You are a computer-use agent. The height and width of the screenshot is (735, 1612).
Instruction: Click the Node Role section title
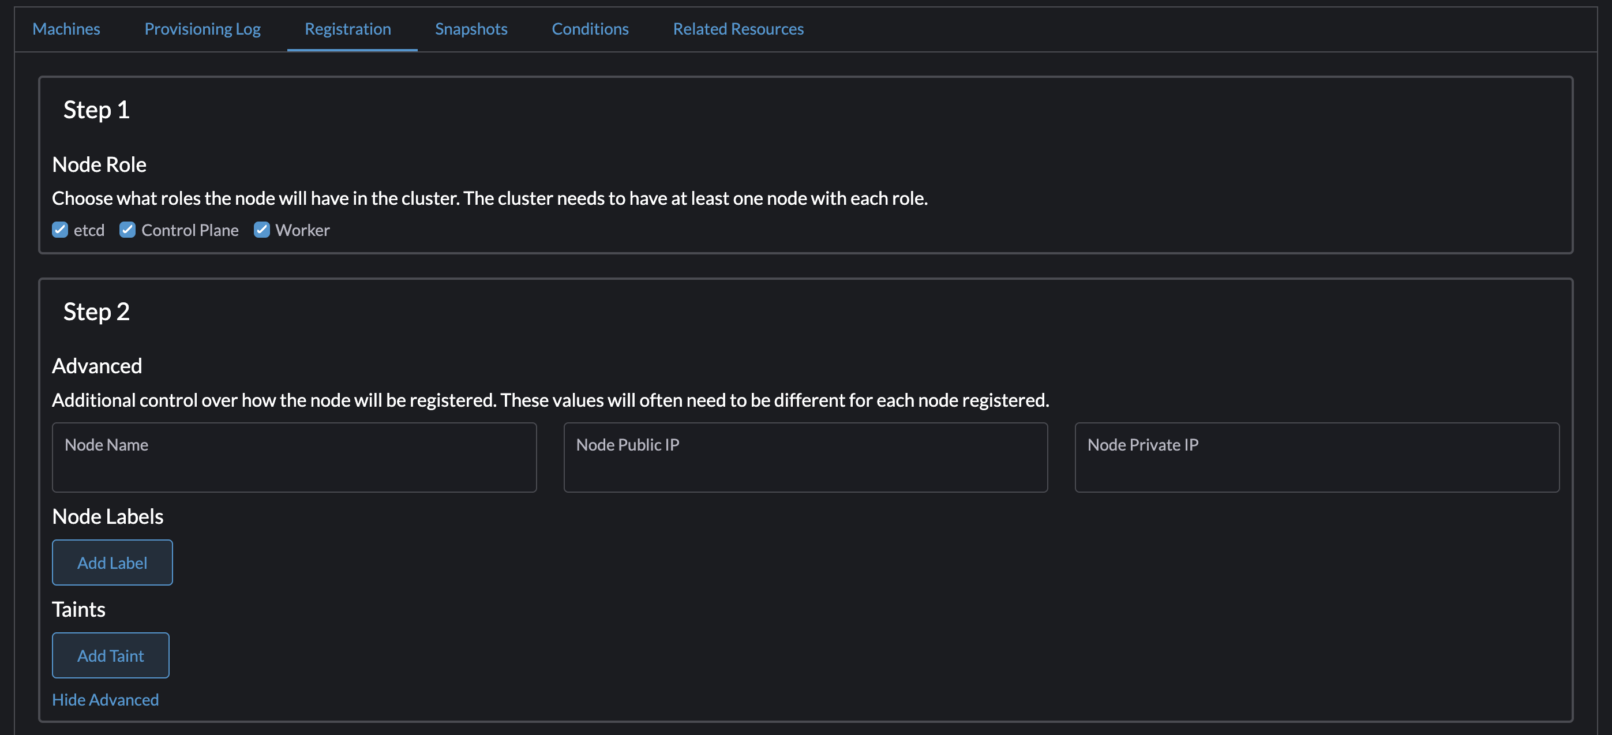99,164
